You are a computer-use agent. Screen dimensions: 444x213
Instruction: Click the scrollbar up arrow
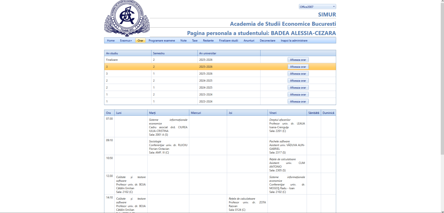tap(442, 1)
